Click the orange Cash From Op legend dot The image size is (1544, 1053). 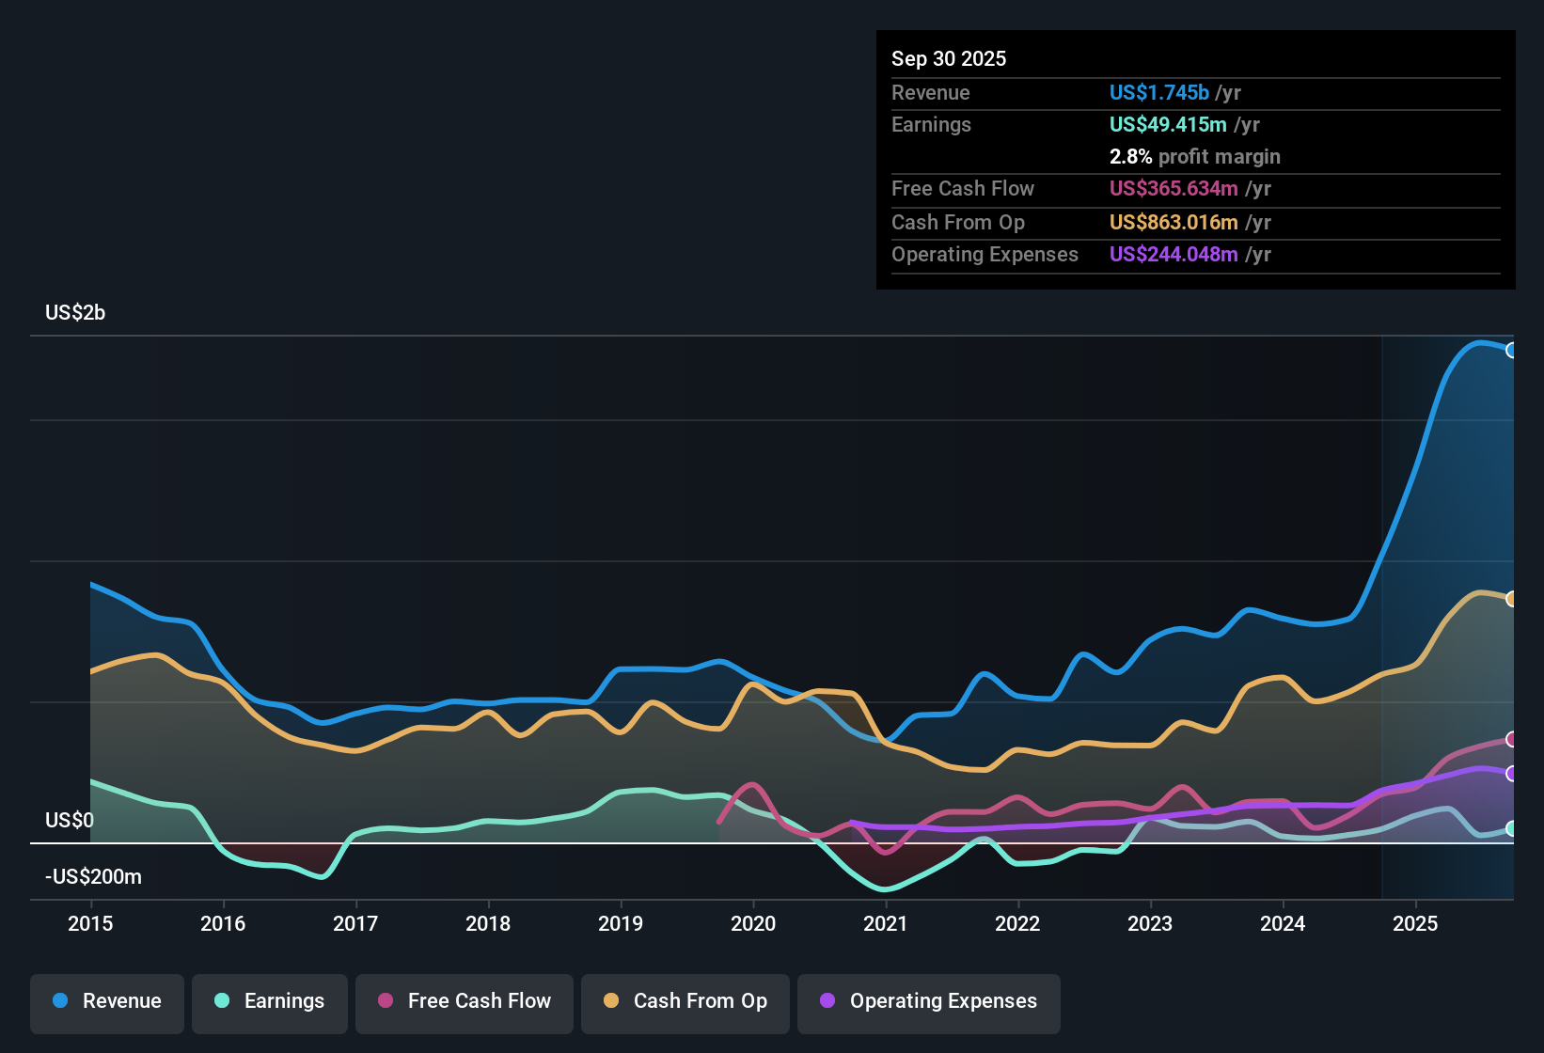pyautogui.click(x=611, y=1000)
